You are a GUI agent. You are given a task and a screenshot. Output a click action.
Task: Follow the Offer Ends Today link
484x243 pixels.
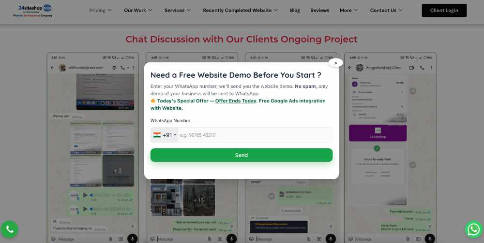[x=236, y=100]
